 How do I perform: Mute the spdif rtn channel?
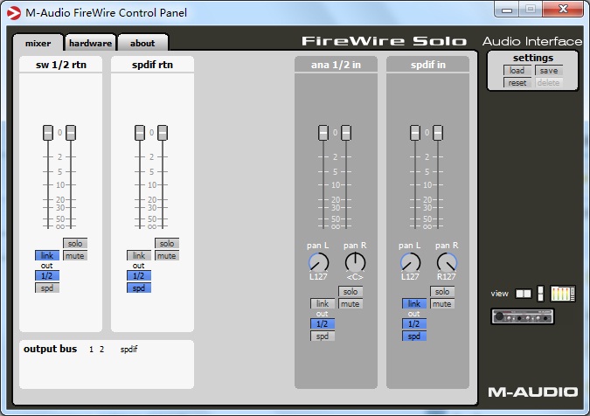click(x=167, y=255)
